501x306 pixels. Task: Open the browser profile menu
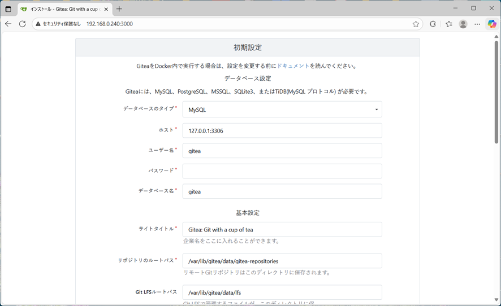(x=463, y=24)
